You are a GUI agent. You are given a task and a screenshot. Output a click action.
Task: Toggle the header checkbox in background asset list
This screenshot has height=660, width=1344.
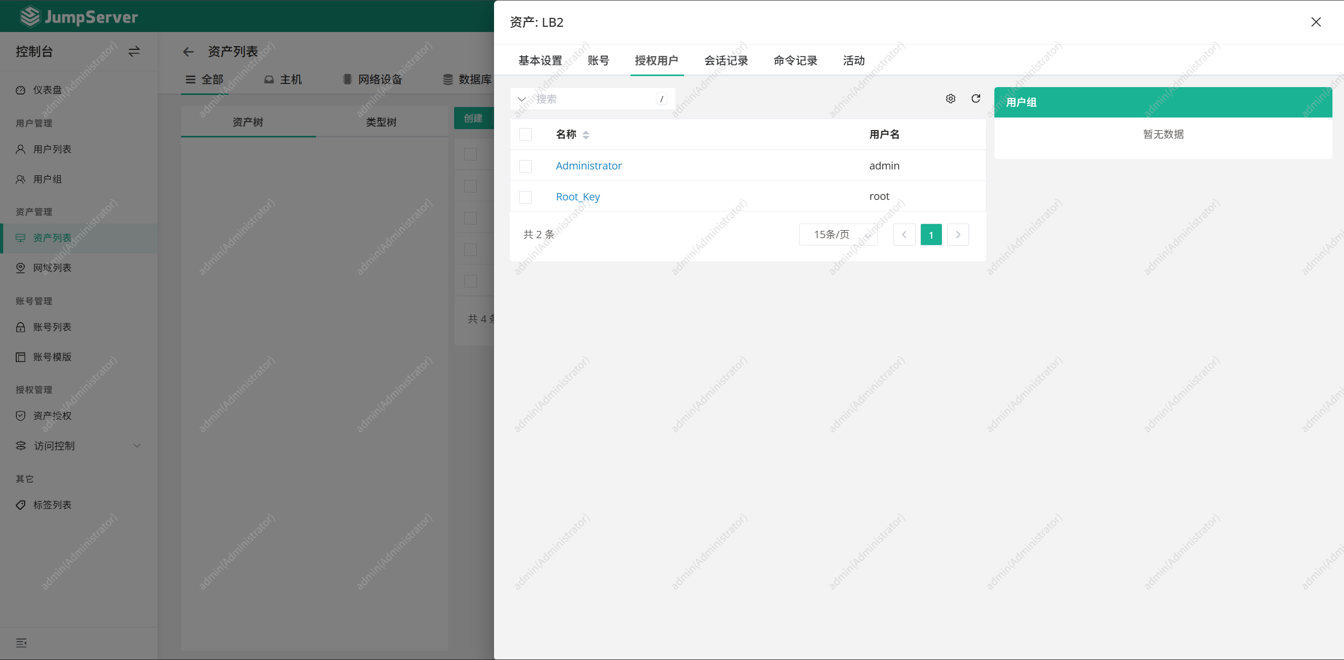pos(470,154)
